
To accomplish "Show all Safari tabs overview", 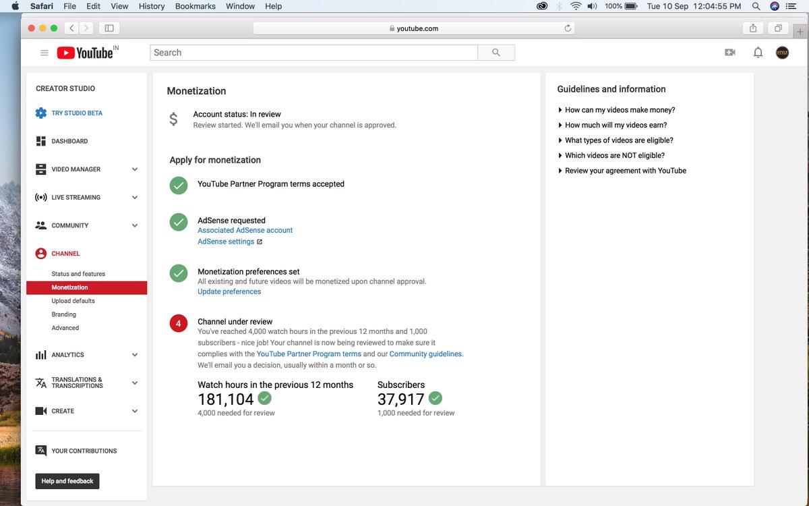I will [x=778, y=28].
